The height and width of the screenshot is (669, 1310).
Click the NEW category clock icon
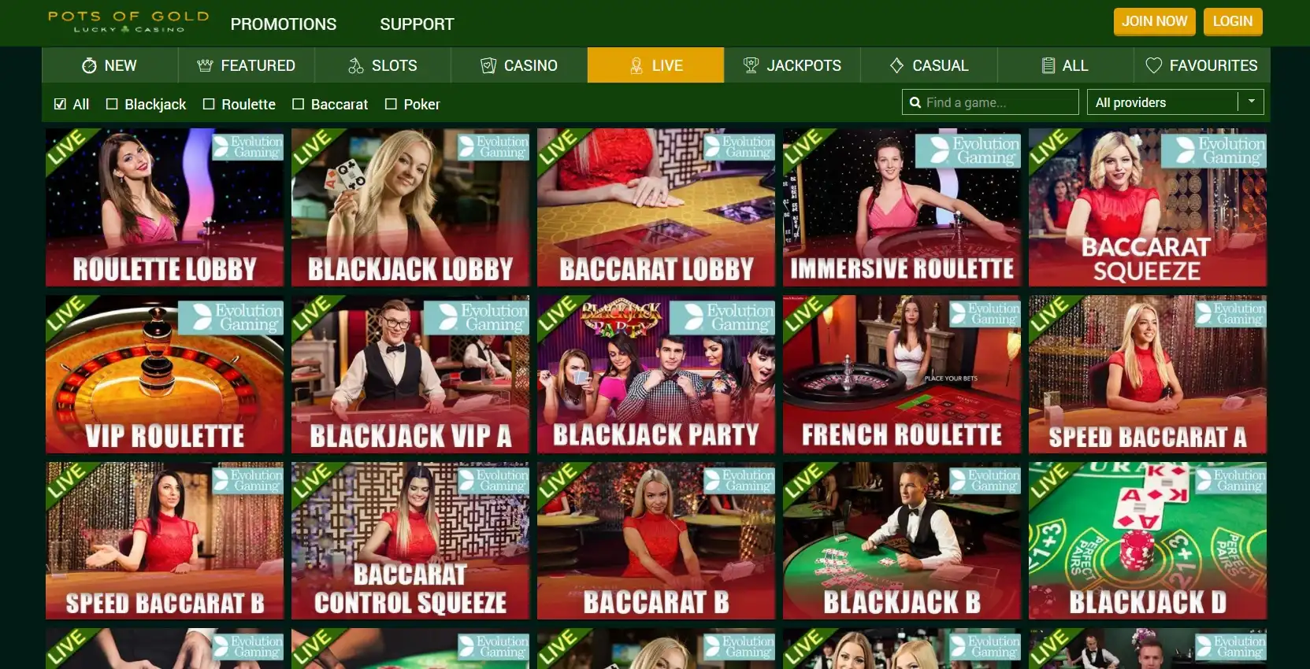[89, 65]
